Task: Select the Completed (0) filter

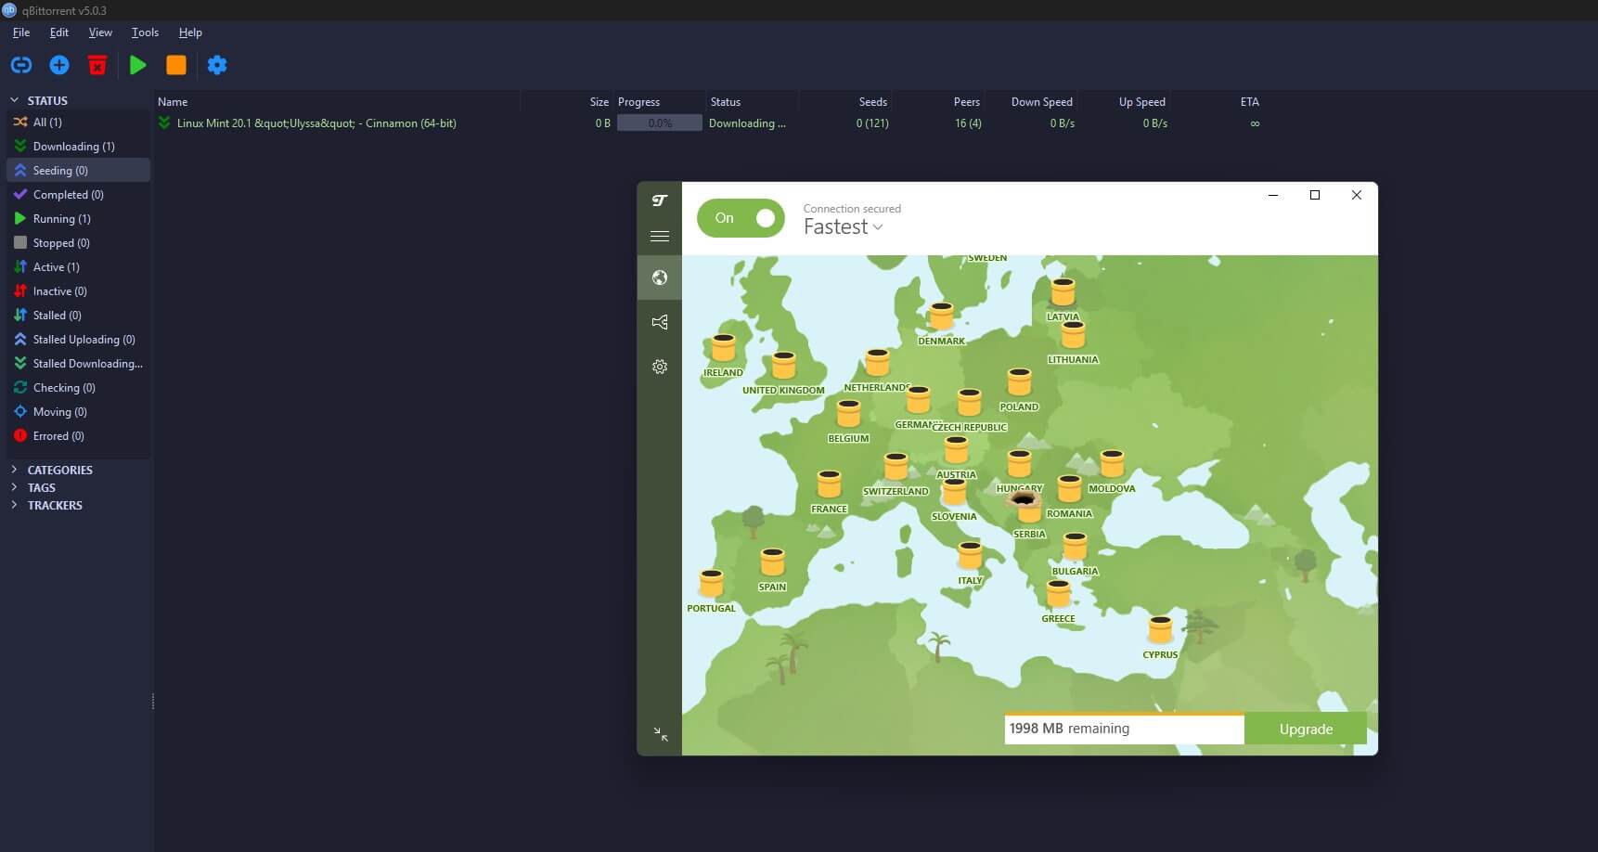Action: pos(68,195)
